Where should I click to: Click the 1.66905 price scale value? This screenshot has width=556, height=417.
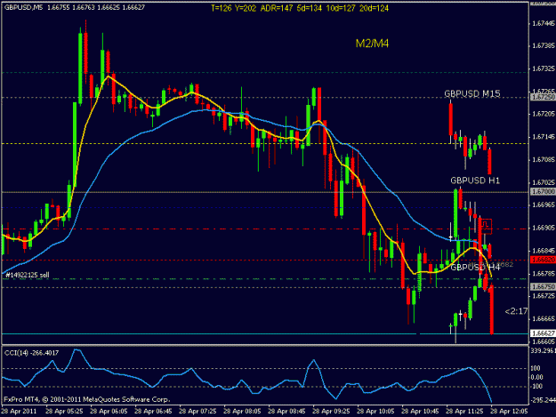[x=544, y=228]
